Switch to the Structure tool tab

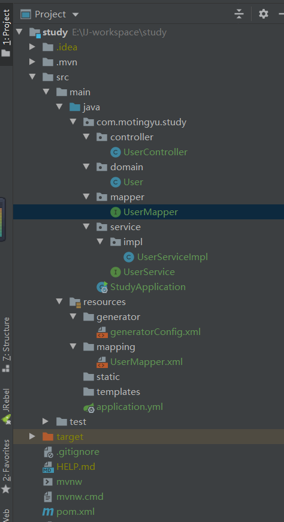(7, 344)
